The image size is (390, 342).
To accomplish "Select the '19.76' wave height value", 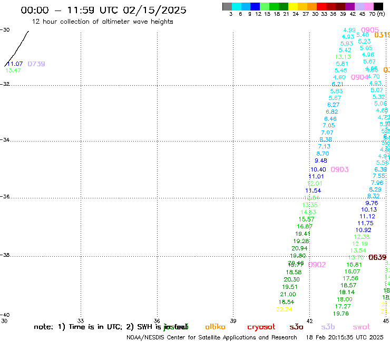I will pyautogui.click(x=341, y=314).
